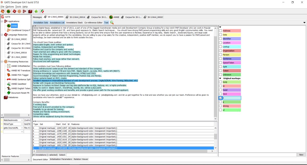The height and width of the screenshot is (165, 307).
Task: Enable the Token annotation checkbox
Action: point(221,71)
